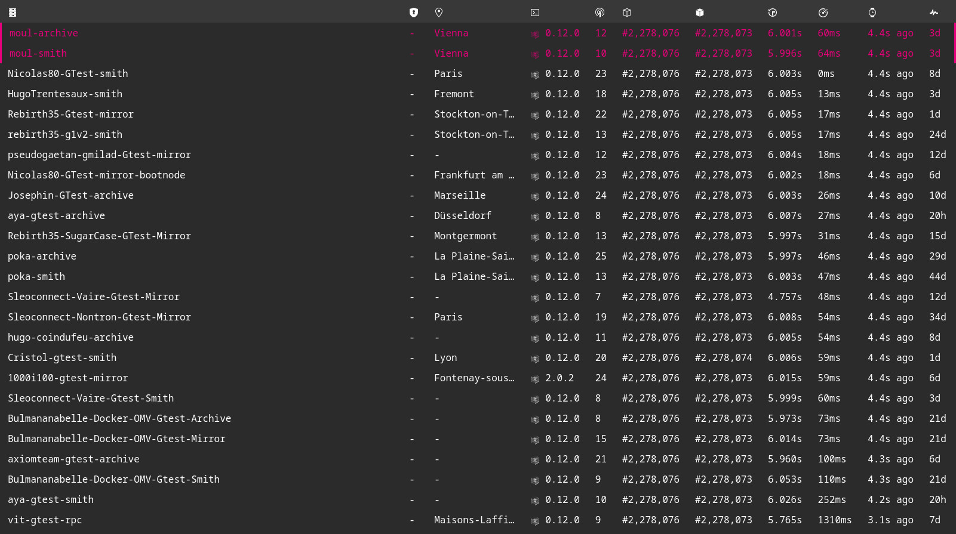The image size is (956, 534).
Task: Sort by node uptime pulse icon
Action: (x=934, y=13)
